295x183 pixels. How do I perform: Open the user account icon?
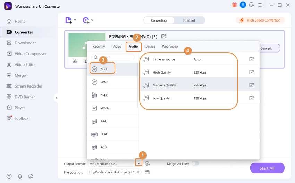[243, 5]
